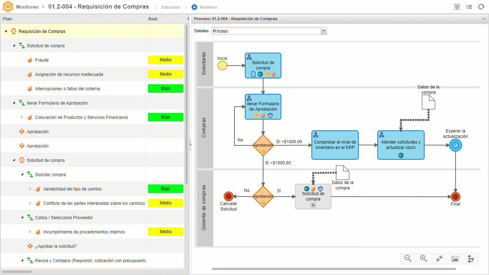Collapse the process panel with double-arrow button
Screen dimensions: 489x275
click(x=484, y=19)
